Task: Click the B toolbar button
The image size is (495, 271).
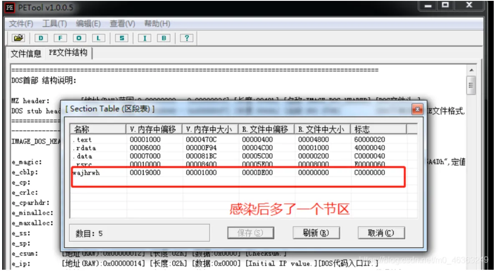Action: 164,38
